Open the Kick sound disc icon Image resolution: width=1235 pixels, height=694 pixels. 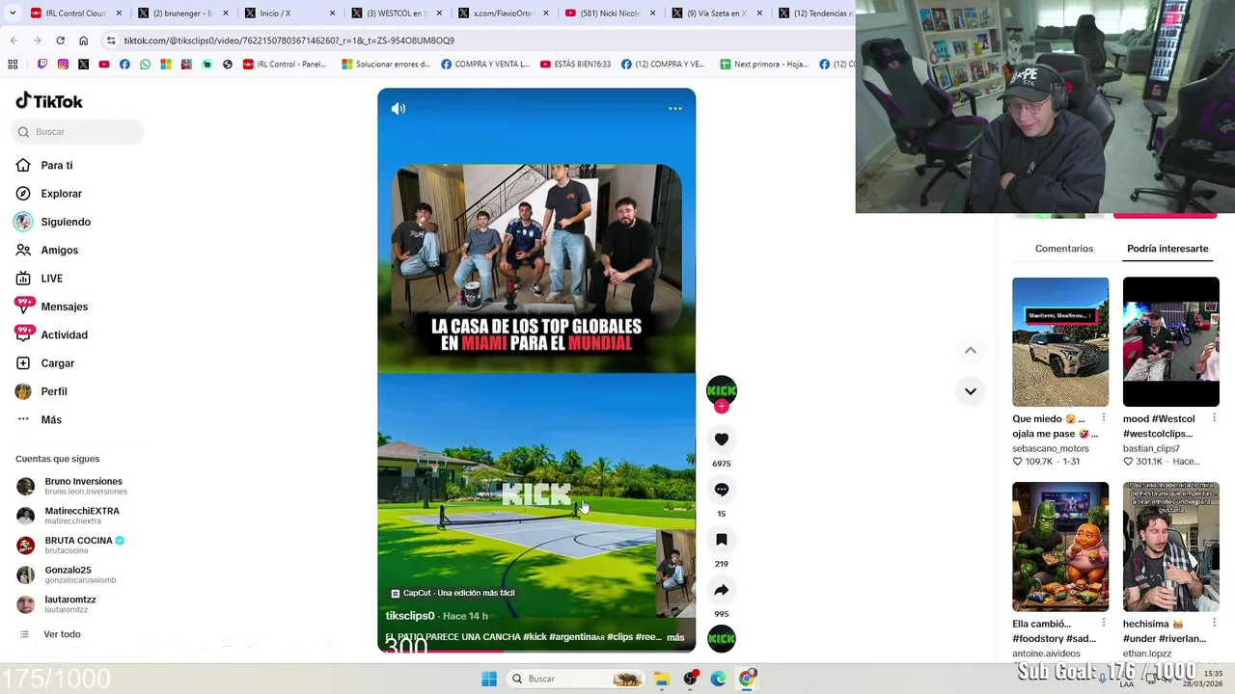coord(722,638)
